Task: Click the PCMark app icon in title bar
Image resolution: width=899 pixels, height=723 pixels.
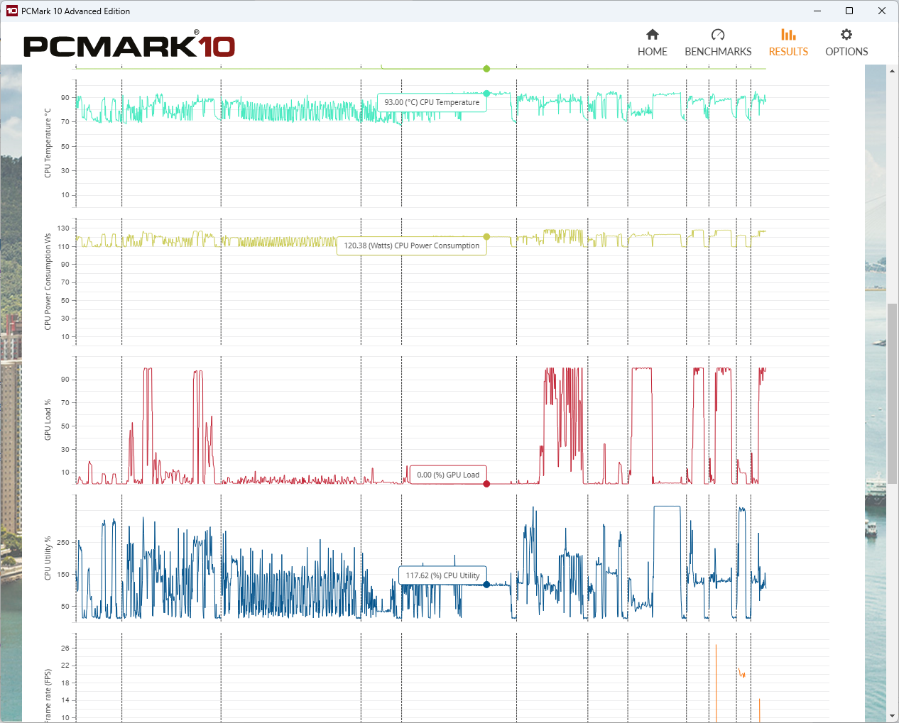Action: (x=11, y=11)
